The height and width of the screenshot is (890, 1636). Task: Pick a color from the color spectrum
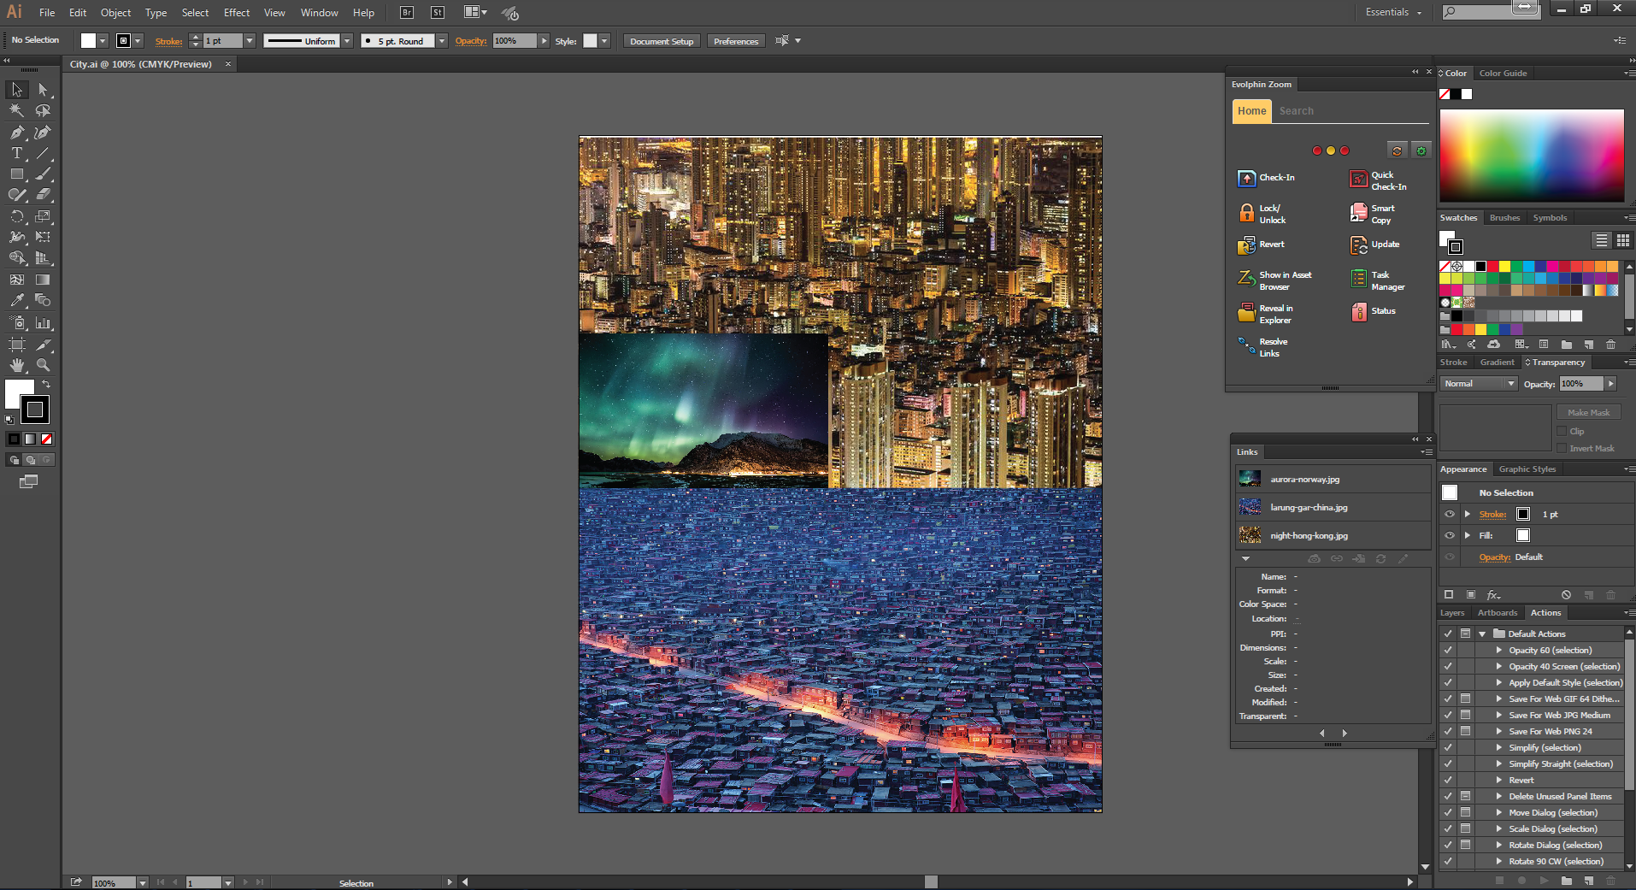1532,156
